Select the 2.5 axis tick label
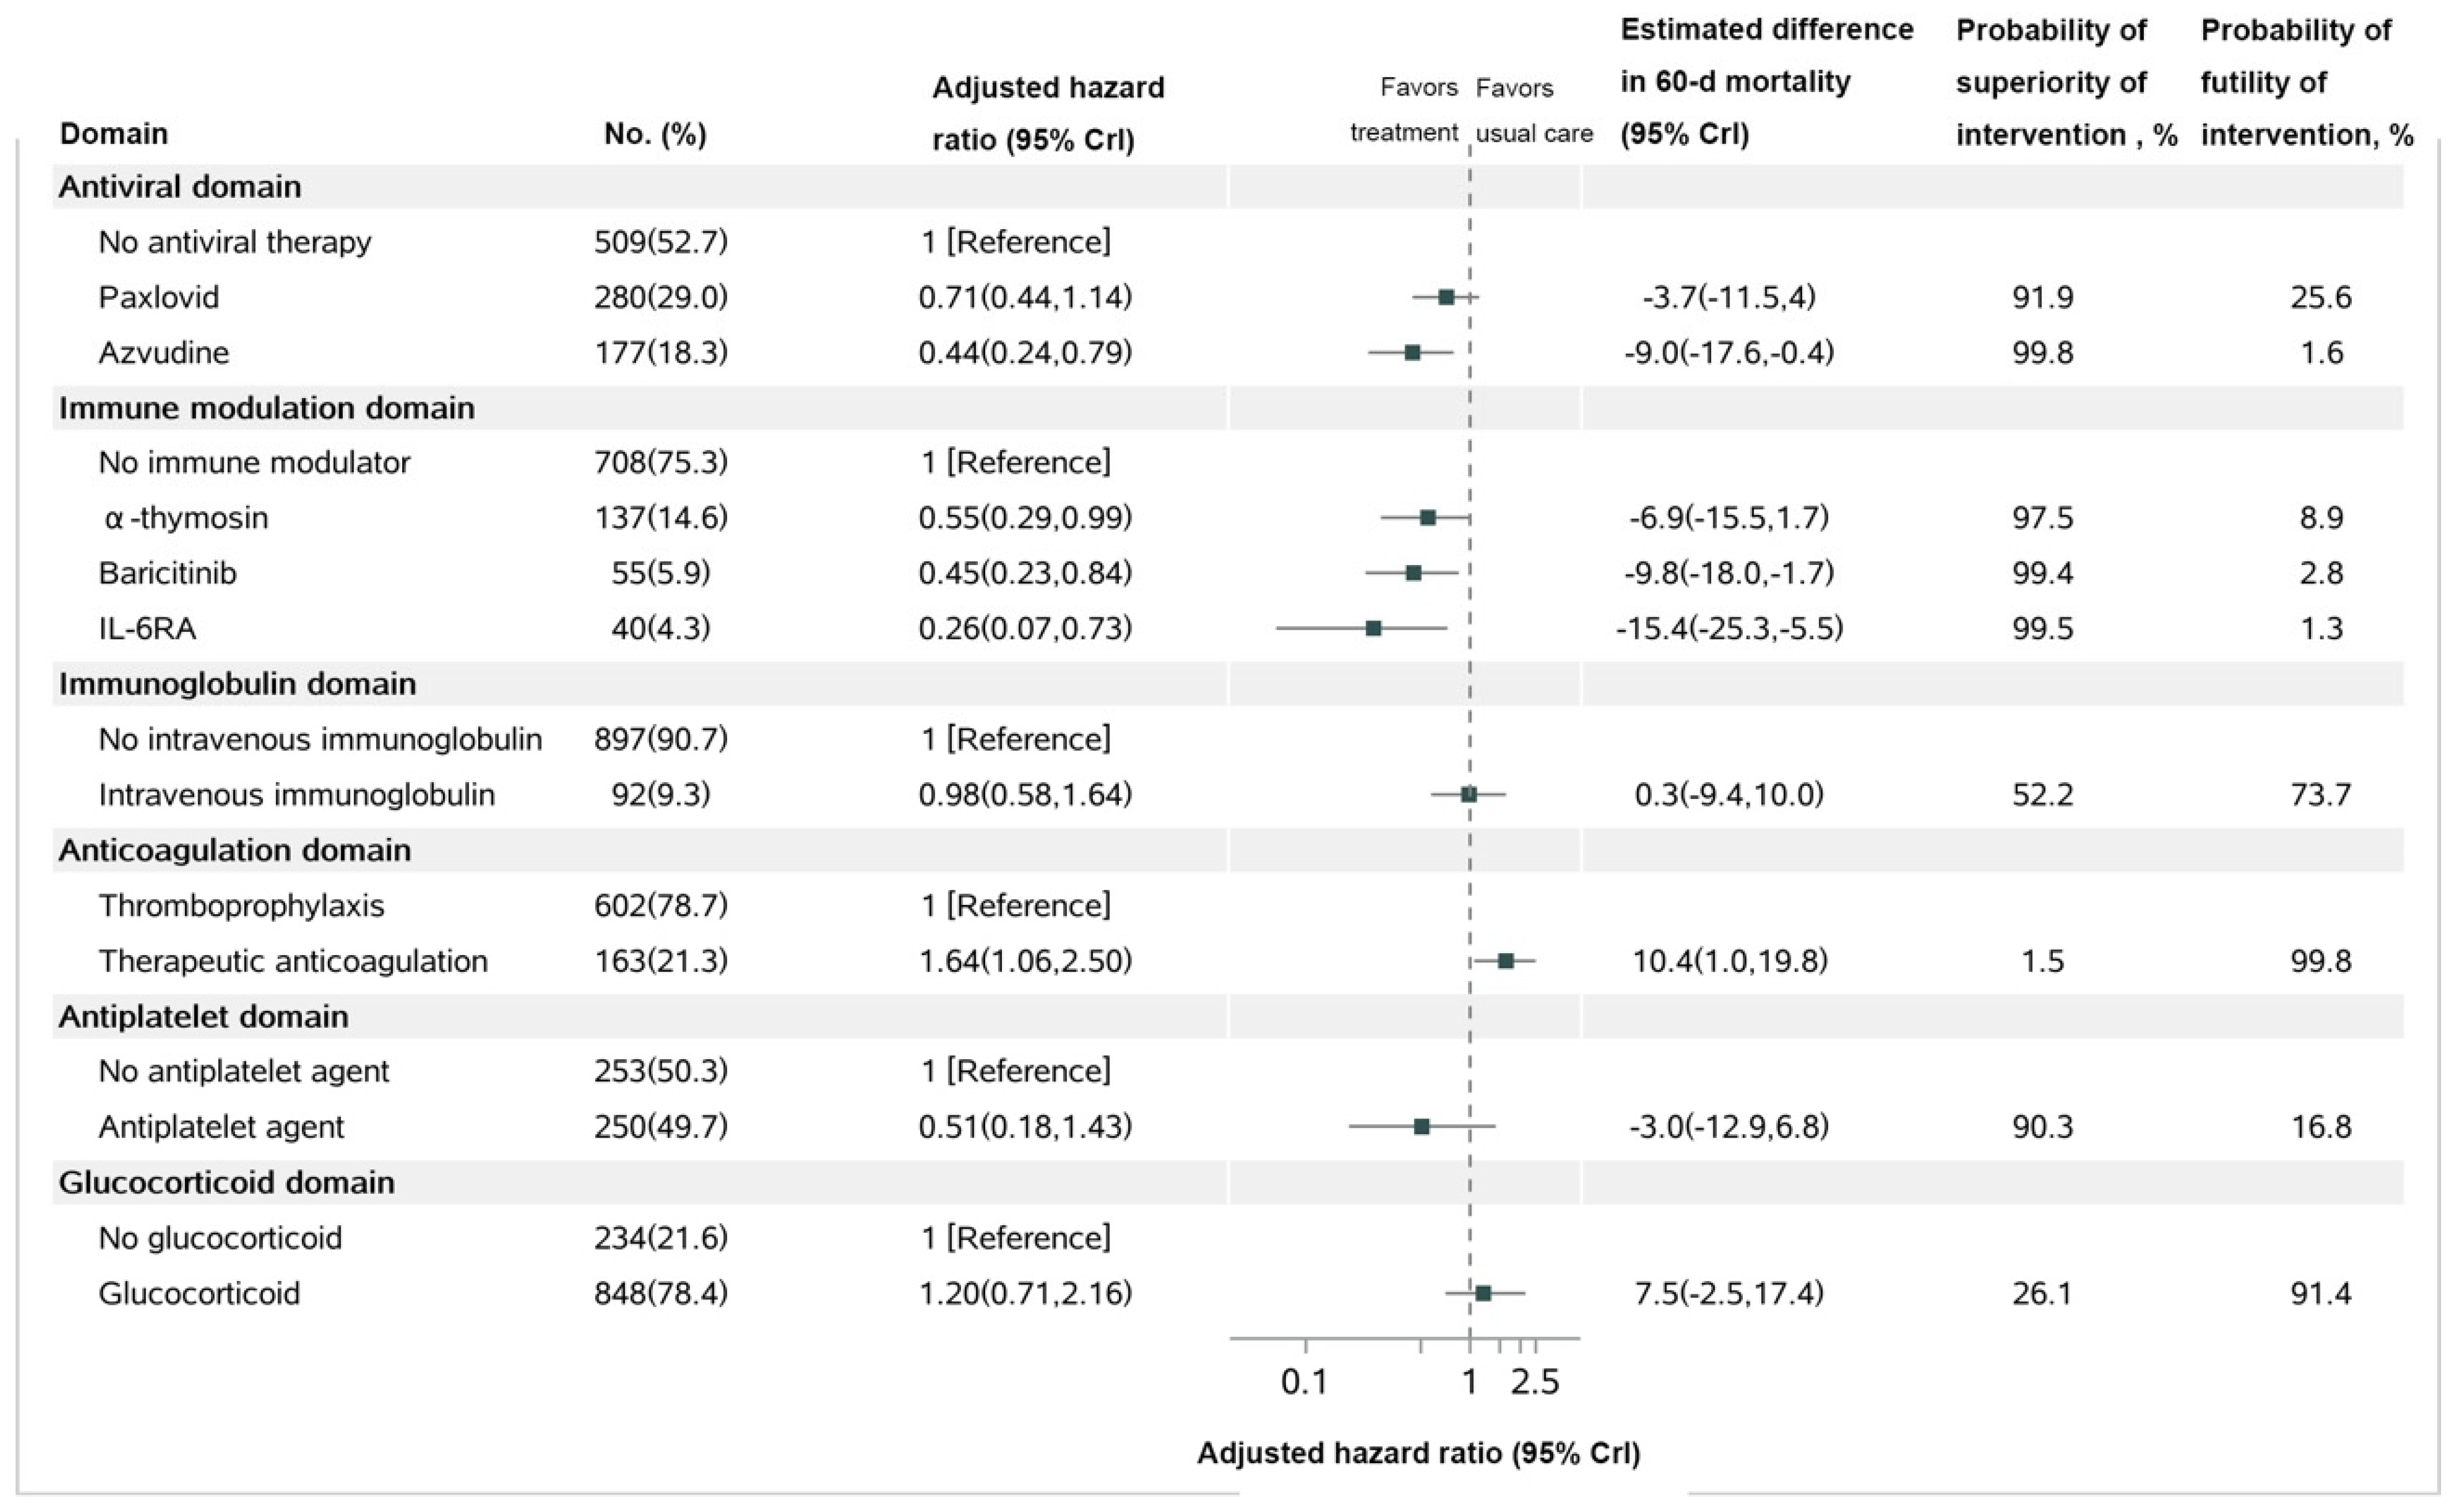This screenshot has width=2459, height=1512. (1535, 1382)
